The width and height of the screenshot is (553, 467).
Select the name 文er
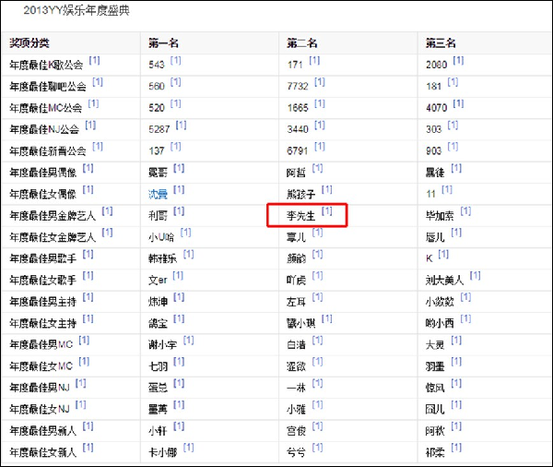pyautogui.click(x=158, y=281)
